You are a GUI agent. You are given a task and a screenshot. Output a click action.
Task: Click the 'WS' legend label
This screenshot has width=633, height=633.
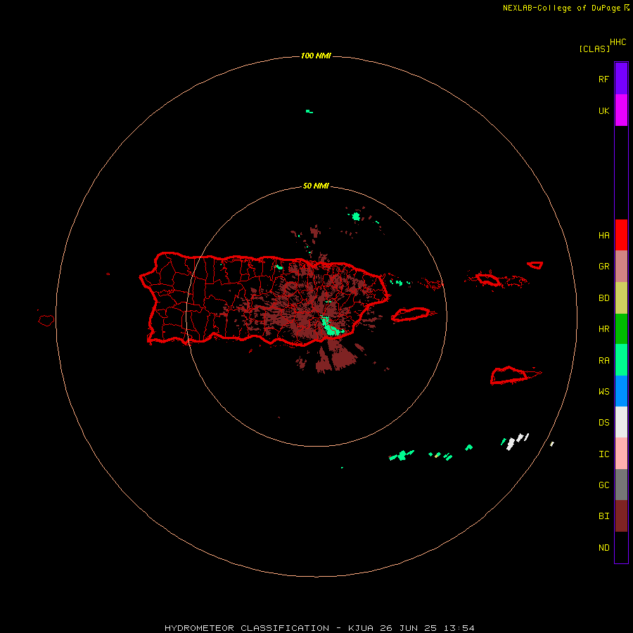point(603,391)
